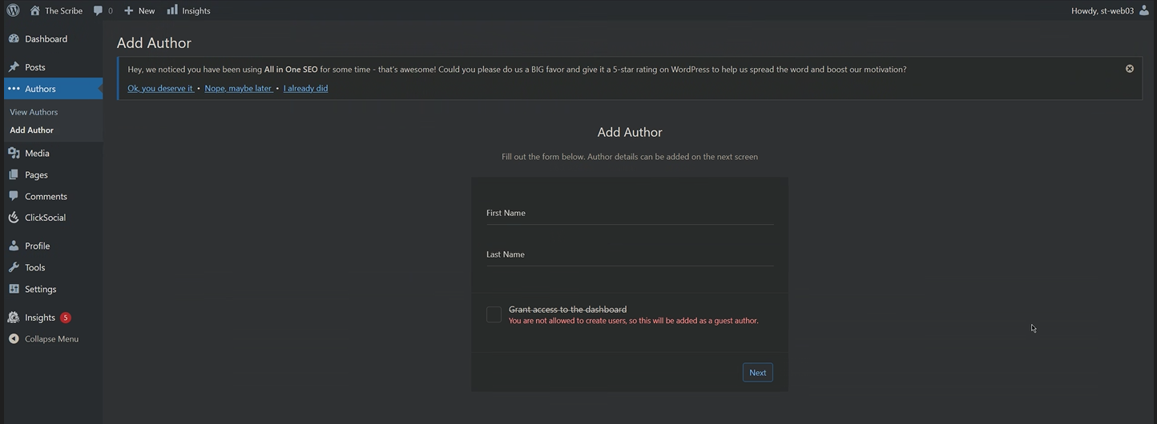Click the Dashboard gauge icon in sidebar
1157x424 pixels.
tap(14, 38)
